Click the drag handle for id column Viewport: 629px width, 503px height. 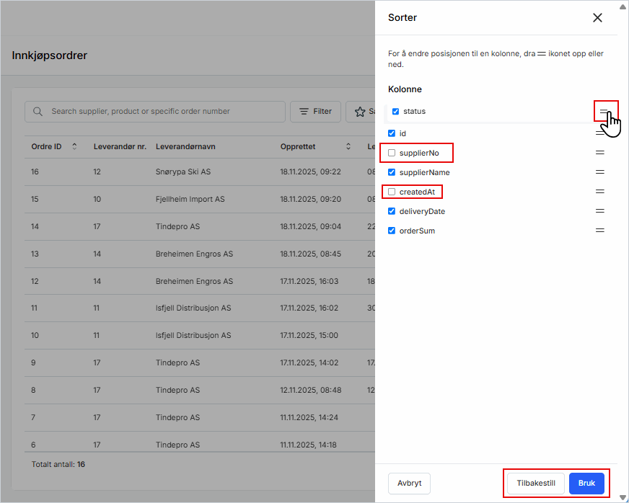[599, 133]
